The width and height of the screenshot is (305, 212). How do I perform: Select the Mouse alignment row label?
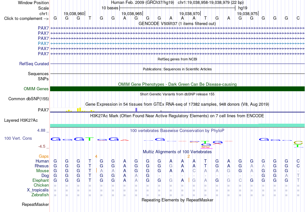point(43,171)
